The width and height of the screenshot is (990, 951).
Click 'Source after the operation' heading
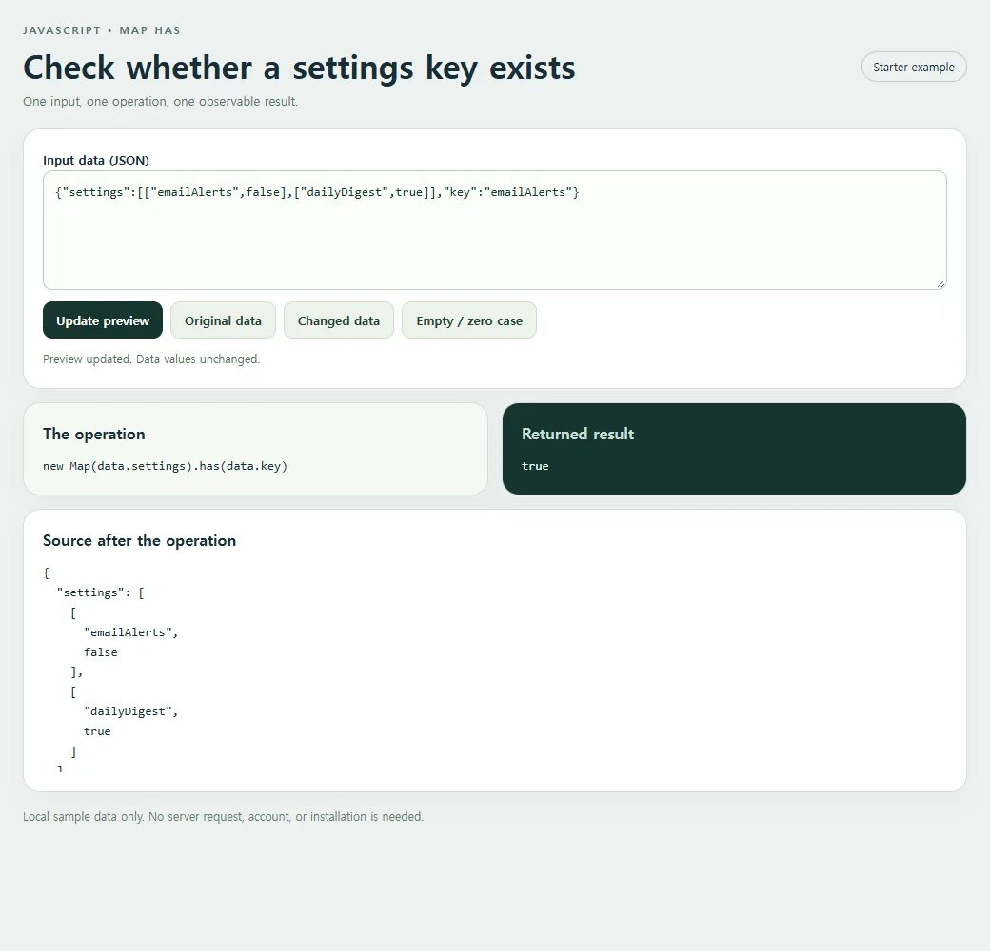coord(140,540)
